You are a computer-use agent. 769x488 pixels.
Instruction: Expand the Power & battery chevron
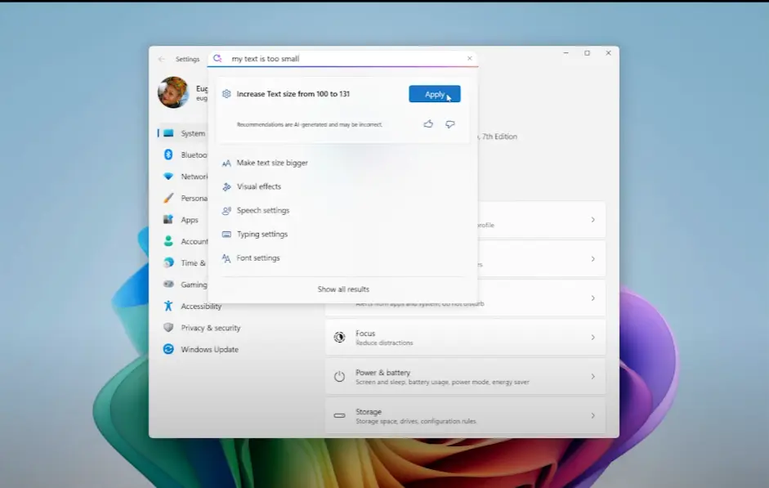[593, 377]
